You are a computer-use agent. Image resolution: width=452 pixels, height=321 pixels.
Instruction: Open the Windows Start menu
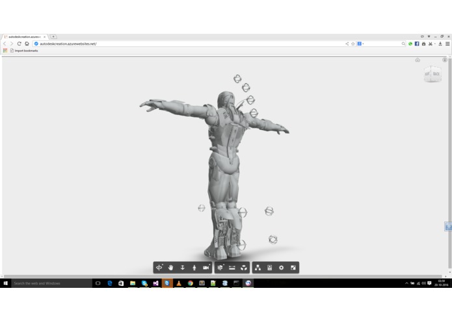5,283
